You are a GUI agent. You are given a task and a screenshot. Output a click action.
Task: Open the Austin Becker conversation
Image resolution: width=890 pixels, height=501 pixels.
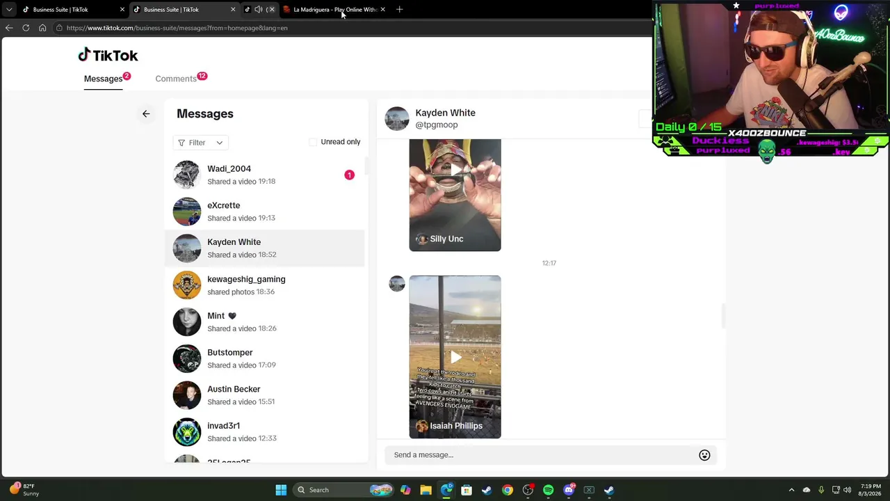[x=265, y=395]
